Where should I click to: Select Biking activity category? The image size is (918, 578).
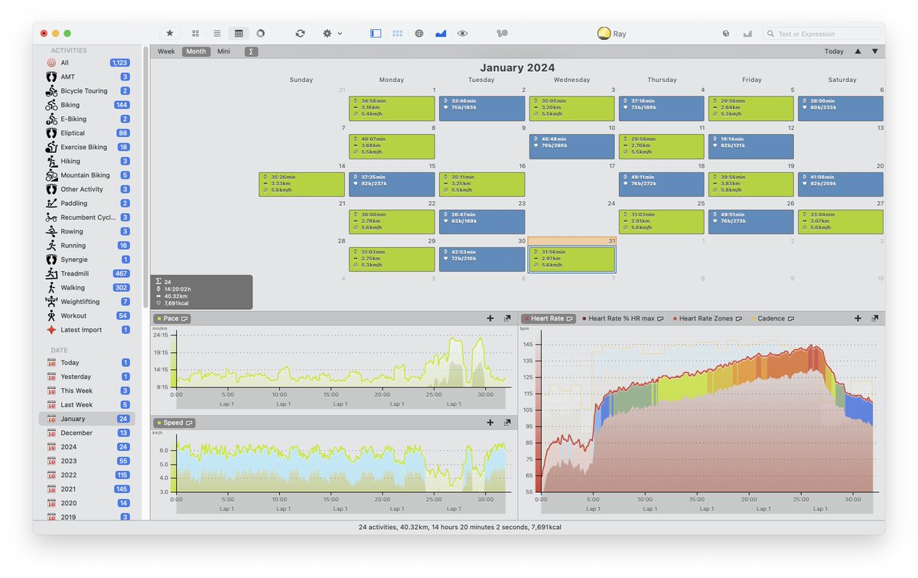pyautogui.click(x=87, y=105)
